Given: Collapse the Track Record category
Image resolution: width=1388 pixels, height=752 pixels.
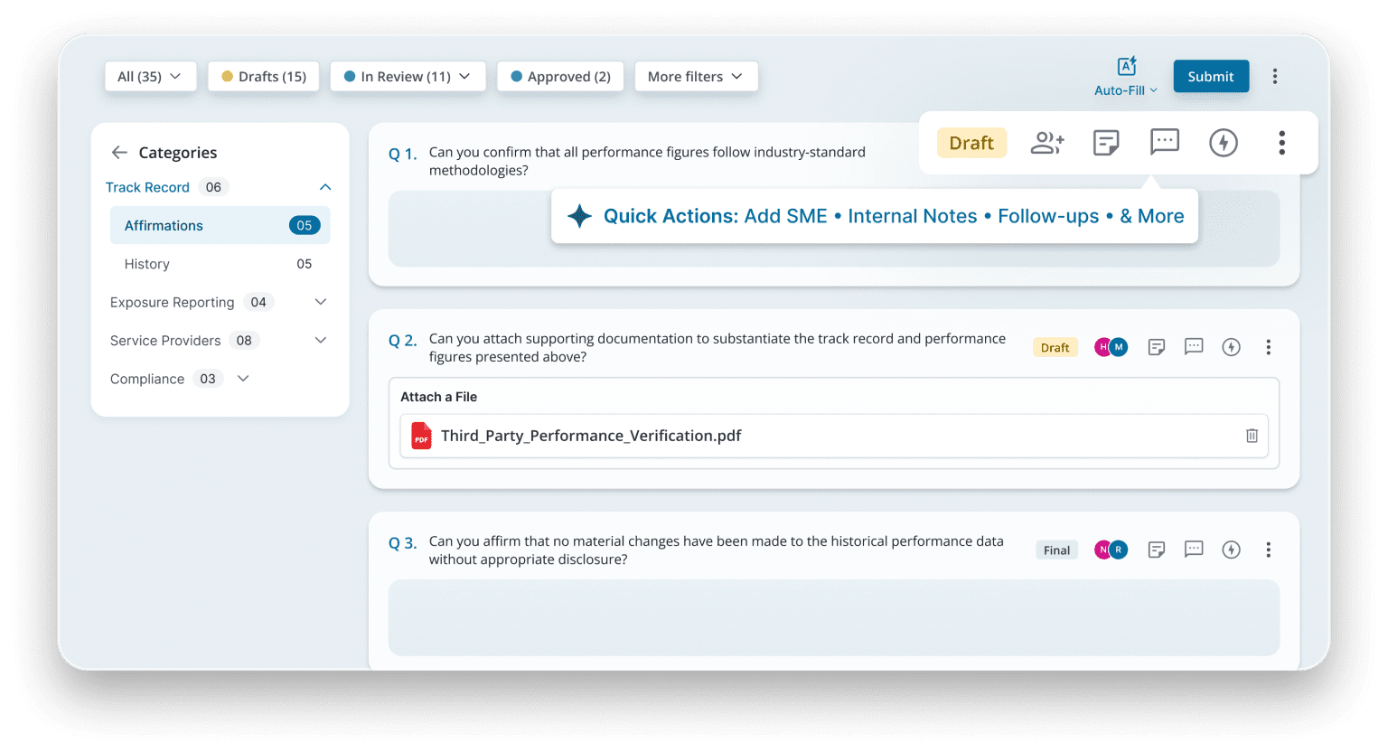Looking at the screenshot, I should (325, 187).
